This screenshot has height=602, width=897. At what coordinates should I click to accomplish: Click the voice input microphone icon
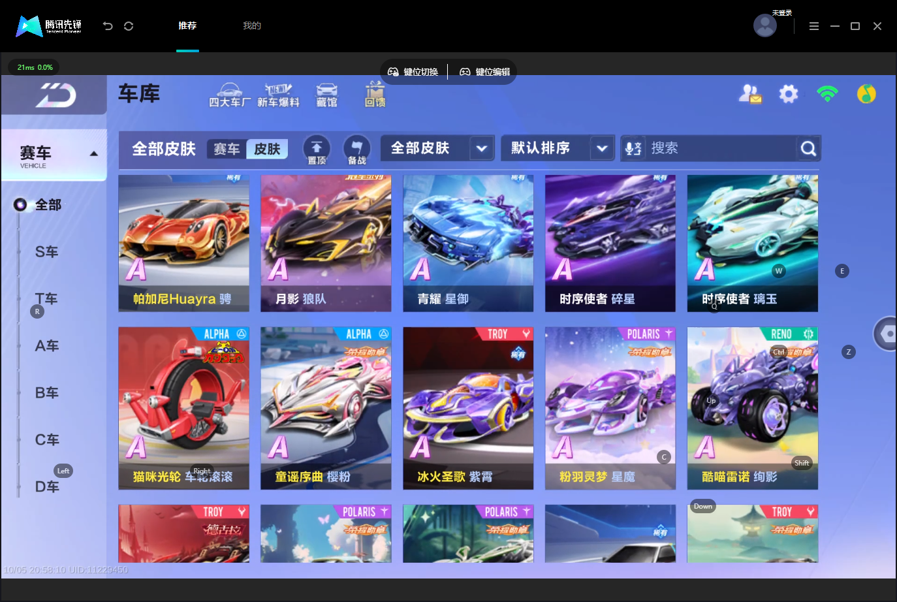click(633, 148)
